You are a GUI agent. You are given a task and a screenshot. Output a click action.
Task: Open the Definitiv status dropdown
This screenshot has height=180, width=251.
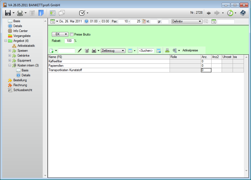coord(187,21)
